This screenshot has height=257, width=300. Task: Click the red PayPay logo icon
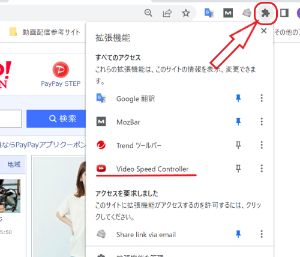point(61,70)
